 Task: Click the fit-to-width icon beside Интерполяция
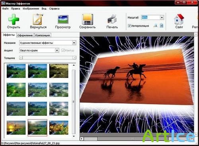(155, 25)
